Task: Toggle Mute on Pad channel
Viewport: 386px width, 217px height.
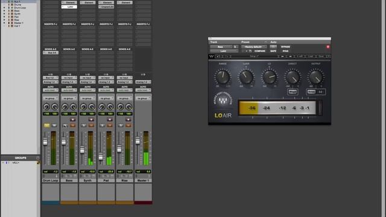Action: [110, 125]
